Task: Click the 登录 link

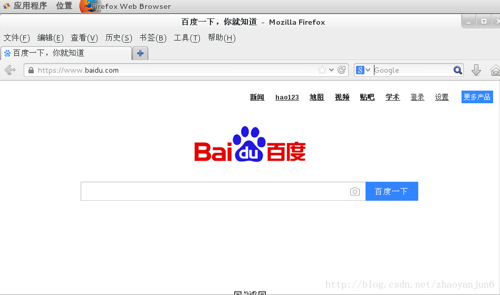Action: pos(417,97)
